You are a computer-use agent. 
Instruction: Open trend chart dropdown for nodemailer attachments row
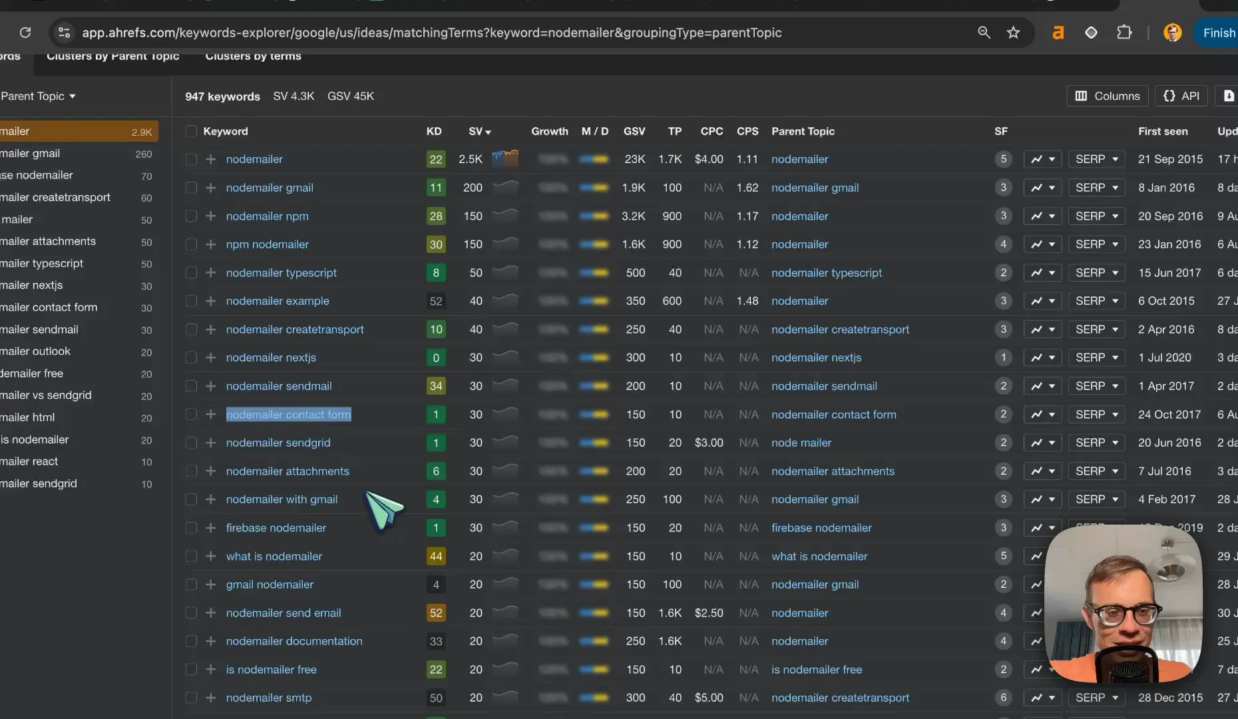point(1042,471)
